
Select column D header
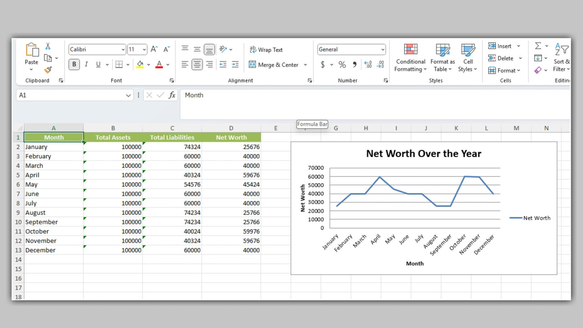point(231,128)
